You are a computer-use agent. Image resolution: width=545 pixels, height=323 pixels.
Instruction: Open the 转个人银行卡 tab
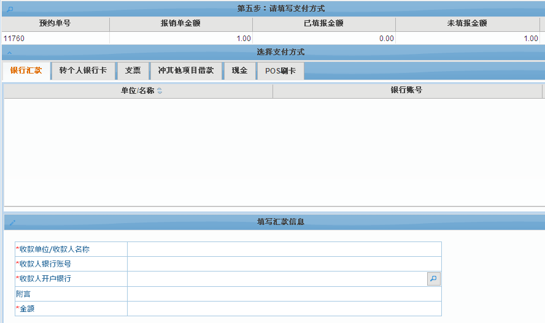pyautogui.click(x=83, y=70)
